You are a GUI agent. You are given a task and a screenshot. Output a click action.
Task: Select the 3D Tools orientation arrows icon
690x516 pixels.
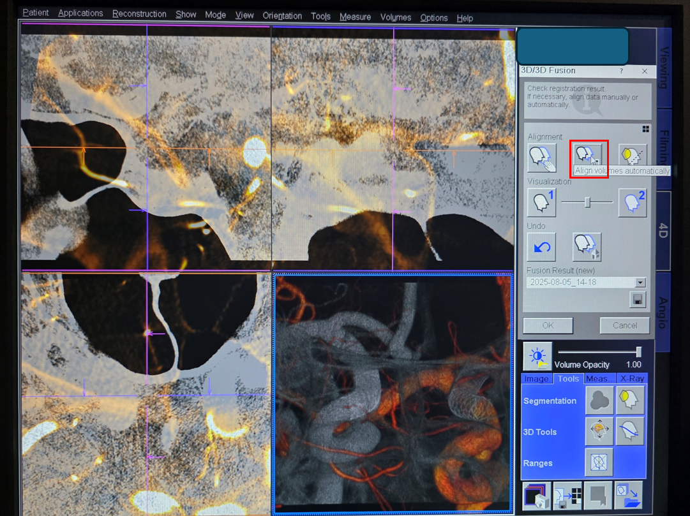pos(599,431)
